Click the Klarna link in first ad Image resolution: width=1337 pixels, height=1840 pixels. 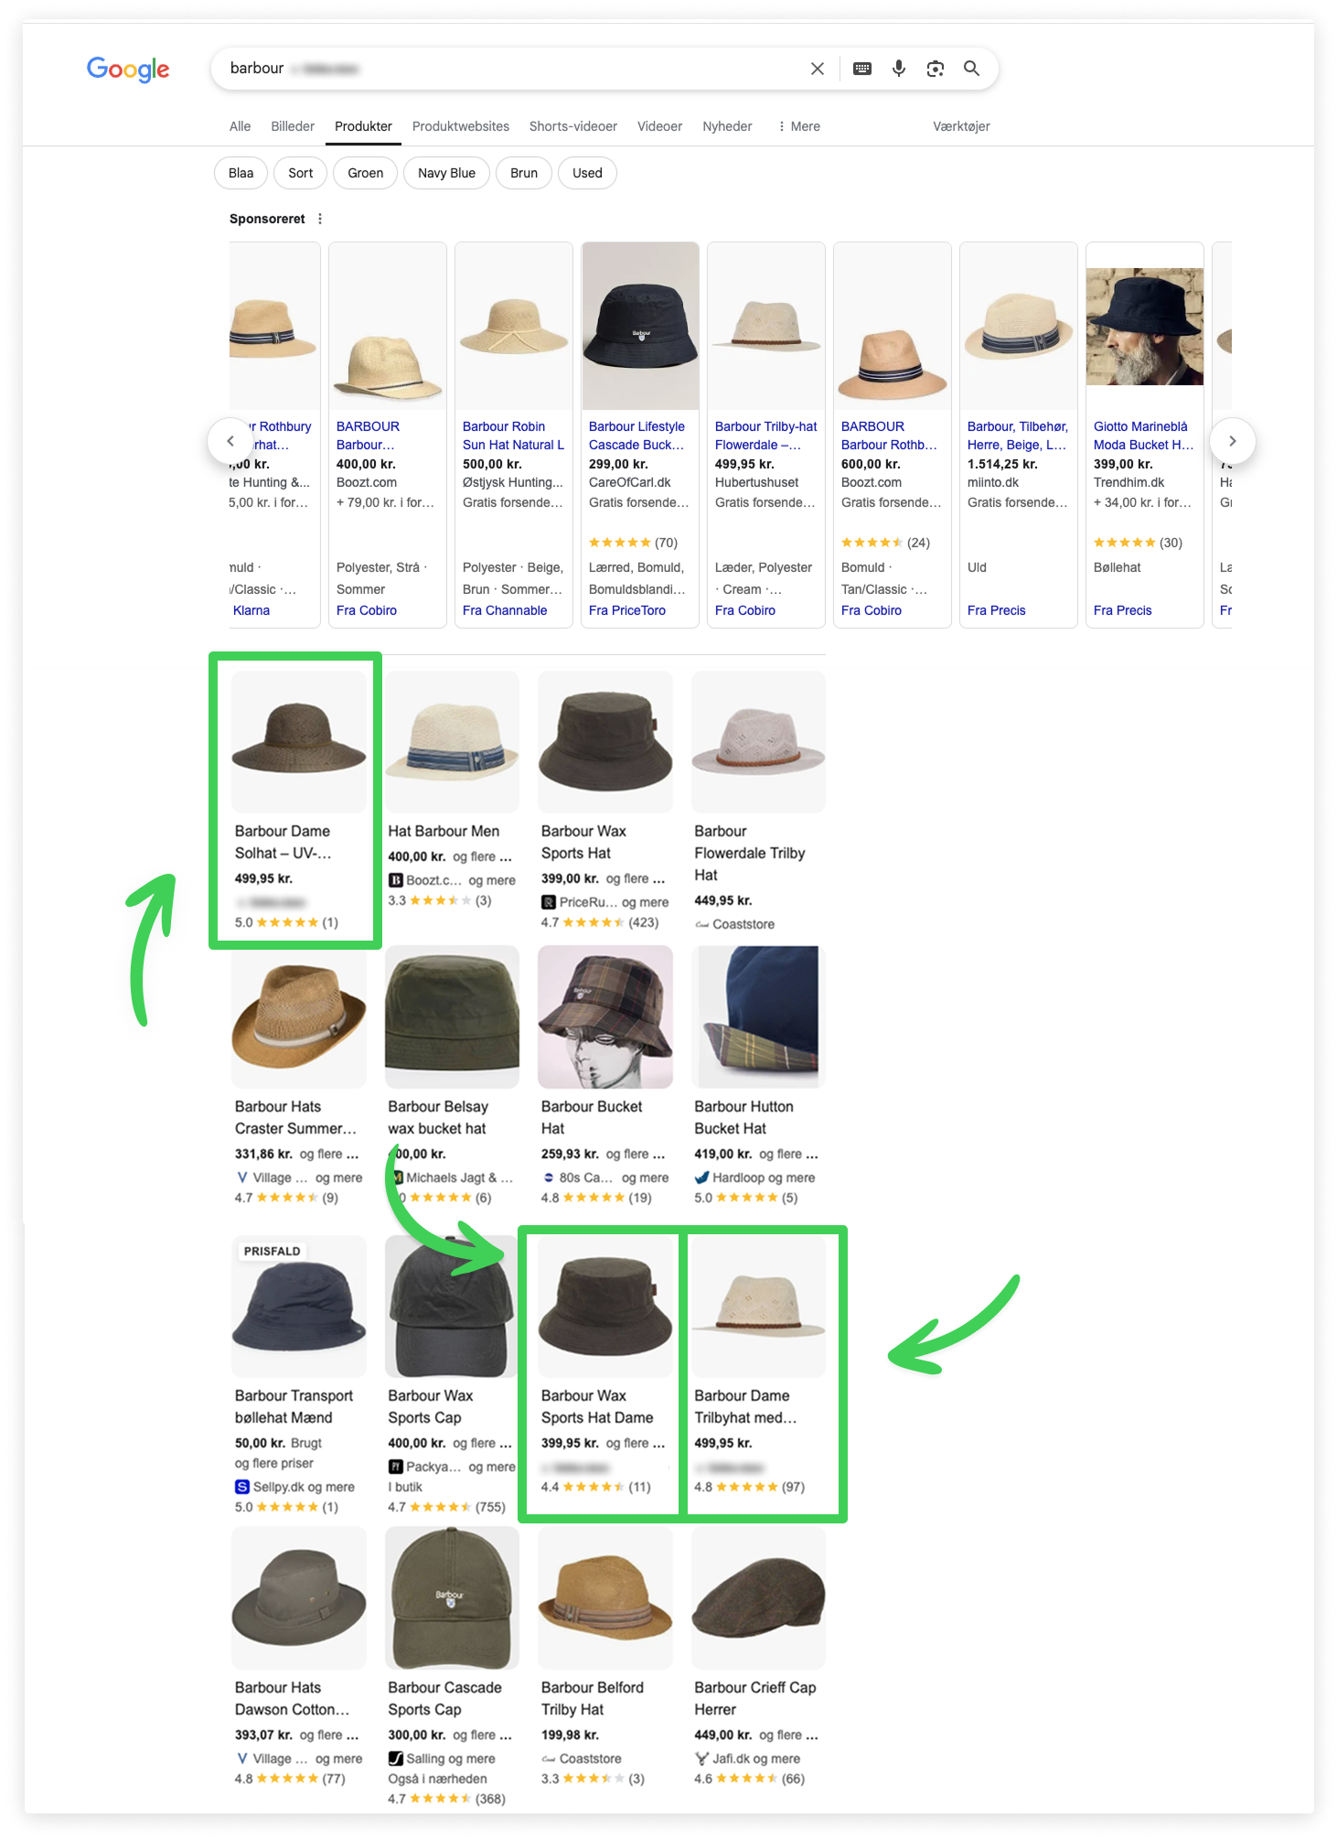(251, 610)
